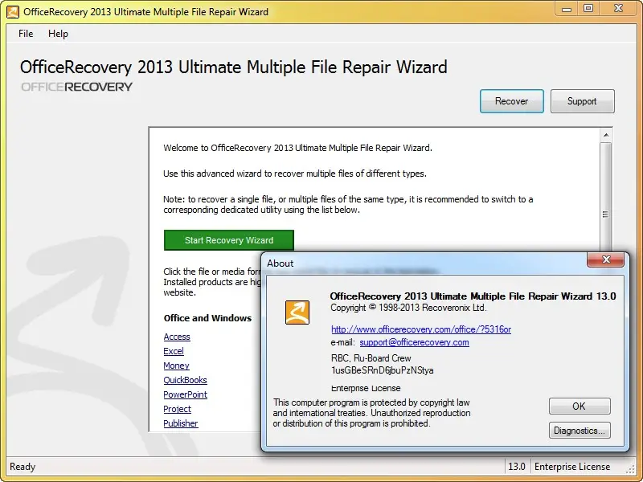This screenshot has width=643, height=482.
Task: Choose the QuickBooks recovery link
Action: point(185,380)
